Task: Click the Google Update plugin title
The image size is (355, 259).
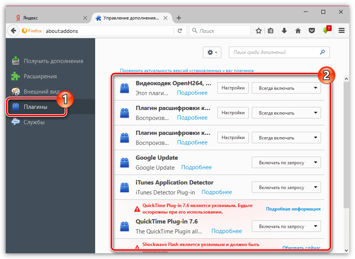Action: [x=157, y=157]
